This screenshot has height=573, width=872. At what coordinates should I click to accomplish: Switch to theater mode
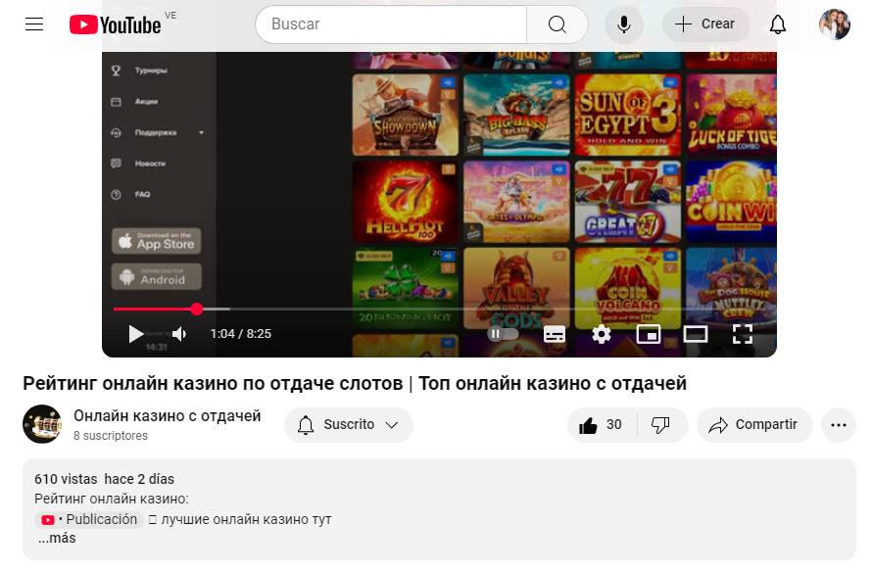point(696,334)
